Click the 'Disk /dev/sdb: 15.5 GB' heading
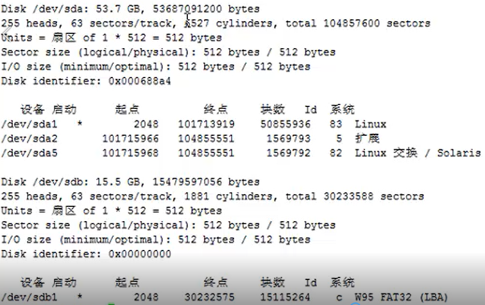 click(71, 182)
